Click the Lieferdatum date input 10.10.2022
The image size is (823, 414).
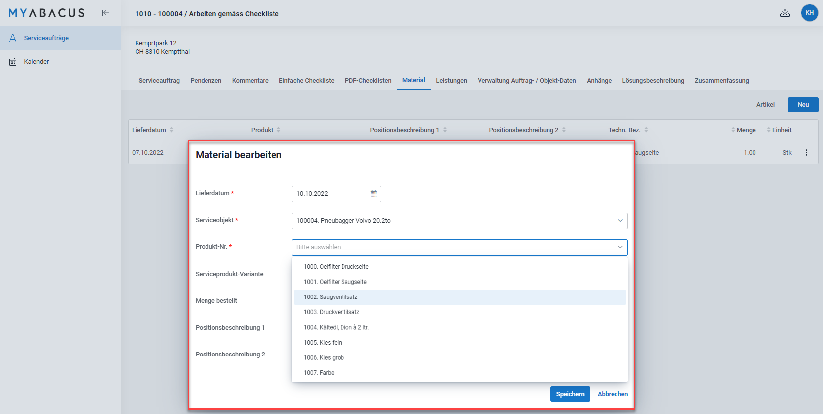tap(337, 194)
